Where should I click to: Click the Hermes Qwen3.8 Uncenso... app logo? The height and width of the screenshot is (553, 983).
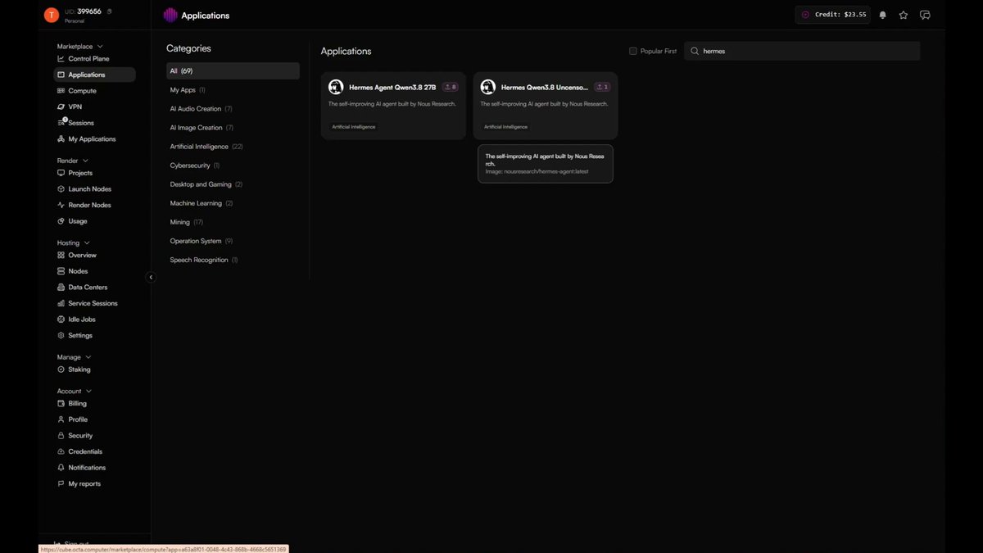coord(488,87)
